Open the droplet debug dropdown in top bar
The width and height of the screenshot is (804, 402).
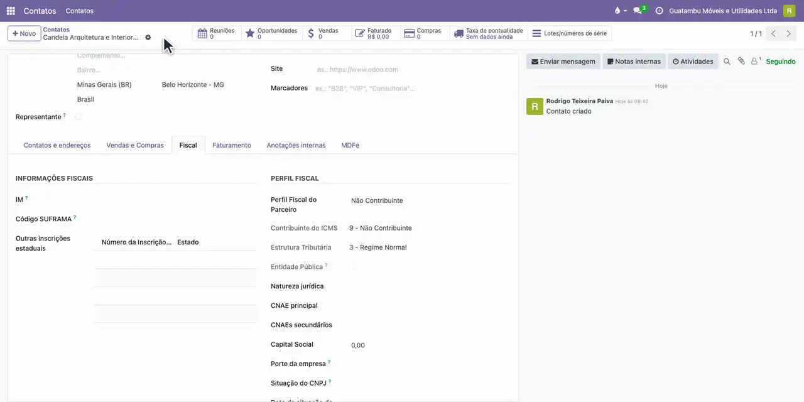click(x=620, y=11)
